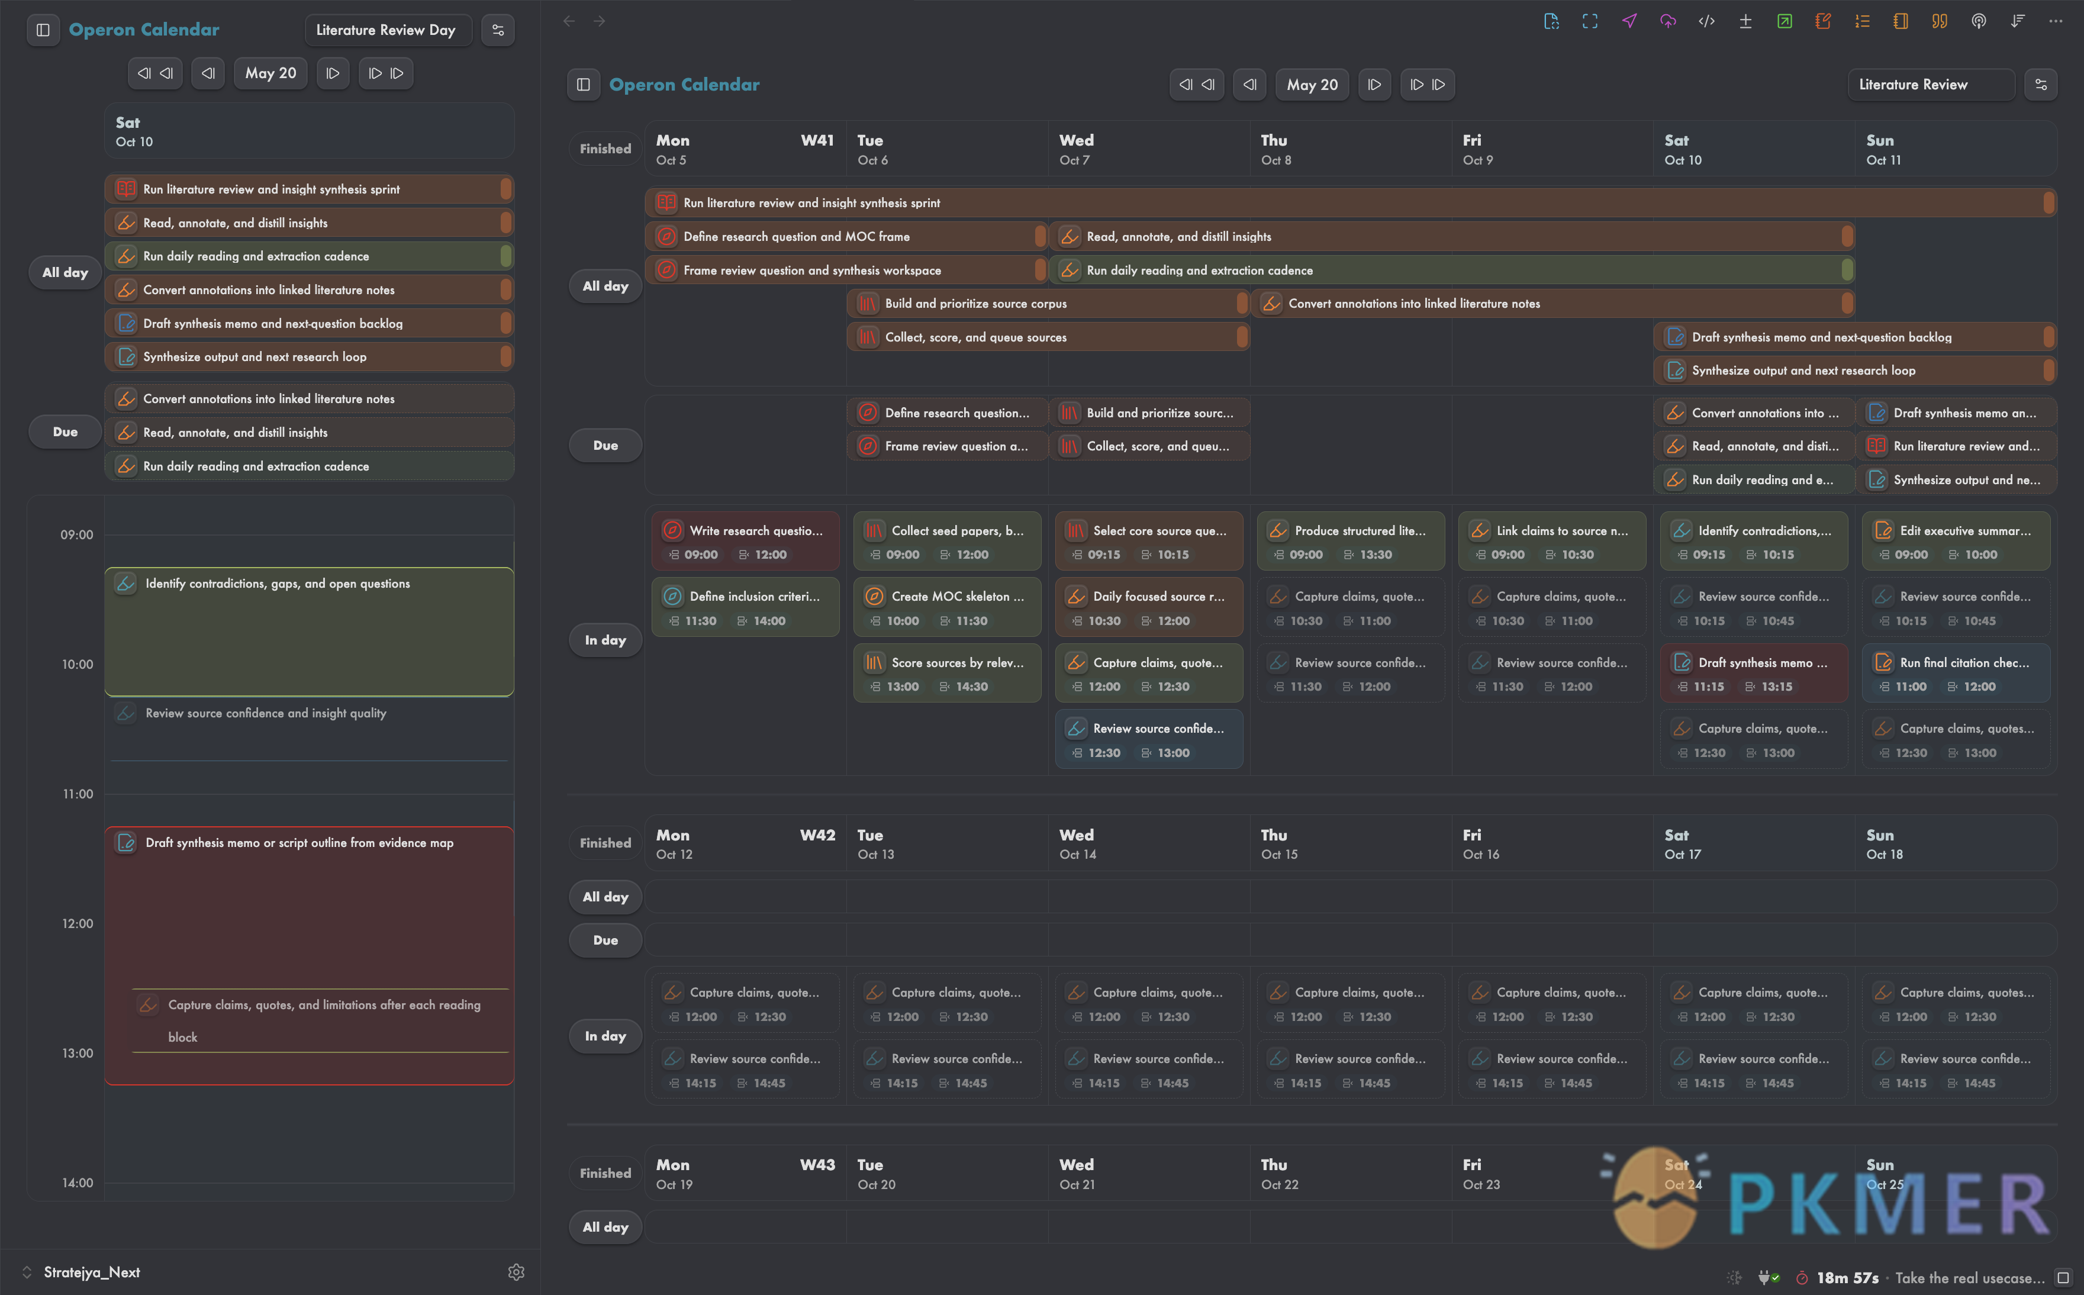The width and height of the screenshot is (2084, 1295).
Task: Open the Literature Review selector in main view
Action: [x=1931, y=85]
